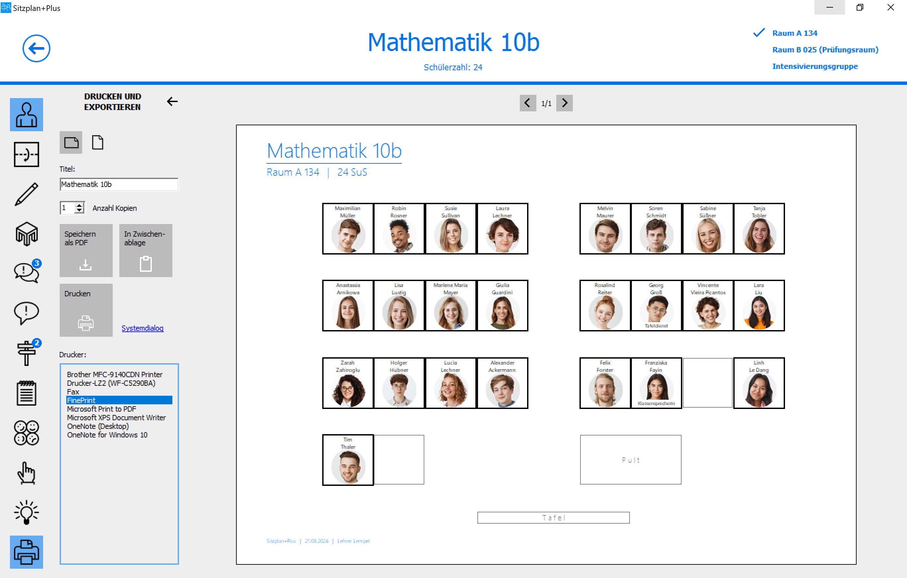Select portrait page orientation
The height and width of the screenshot is (578, 907).
(x=97, y=143)
